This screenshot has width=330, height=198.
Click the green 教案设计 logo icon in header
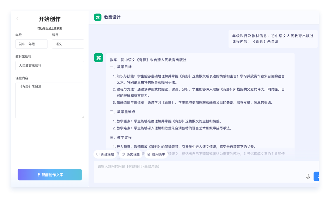click(x=98, y=17)
